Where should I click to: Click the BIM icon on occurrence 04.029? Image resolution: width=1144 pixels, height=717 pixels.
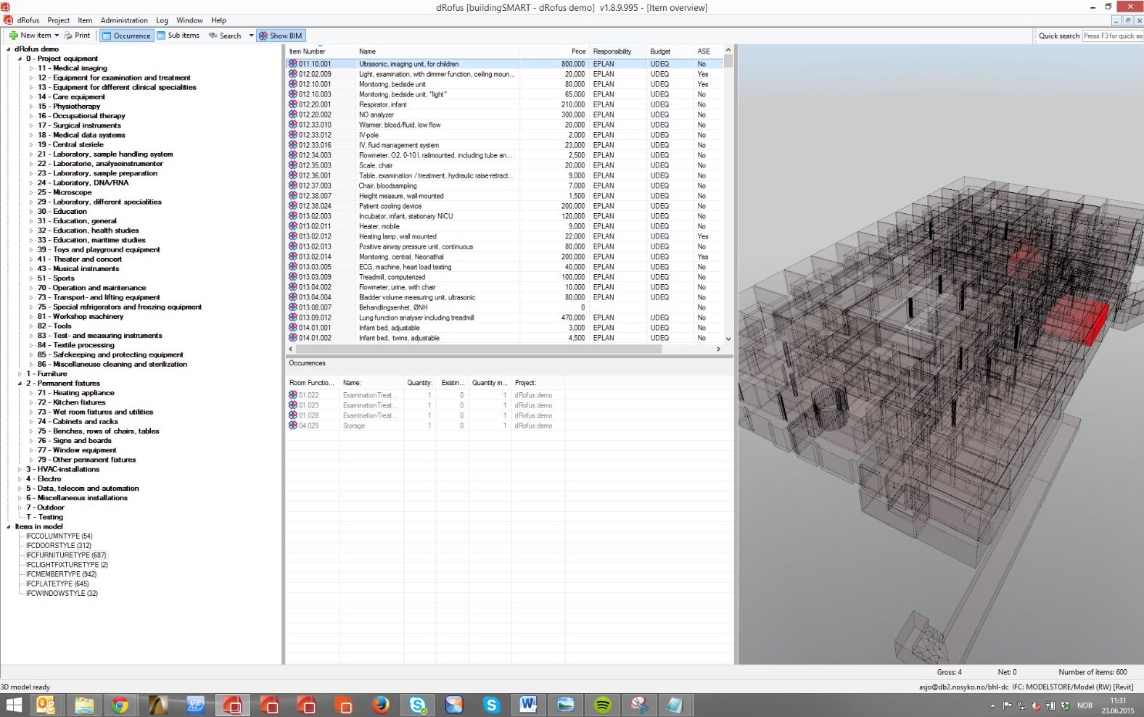coord(293,426)
